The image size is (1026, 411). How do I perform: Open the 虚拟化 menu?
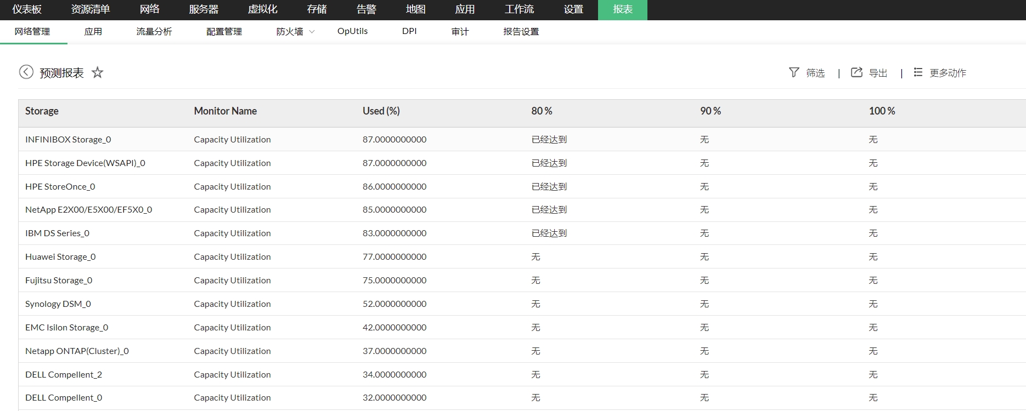(x=263, y=9)
